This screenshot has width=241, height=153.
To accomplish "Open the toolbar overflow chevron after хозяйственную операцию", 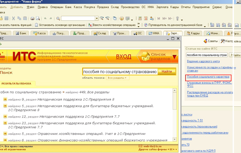I will [139, 25].
